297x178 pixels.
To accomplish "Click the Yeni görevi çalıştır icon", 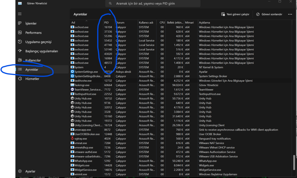I will tap(223, 14).
